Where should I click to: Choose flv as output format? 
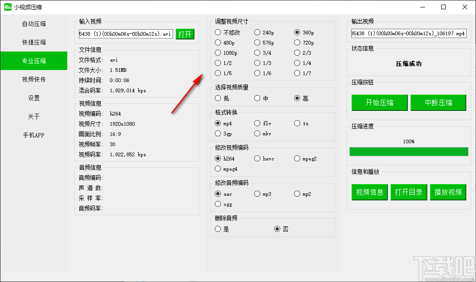click(257, 123)
